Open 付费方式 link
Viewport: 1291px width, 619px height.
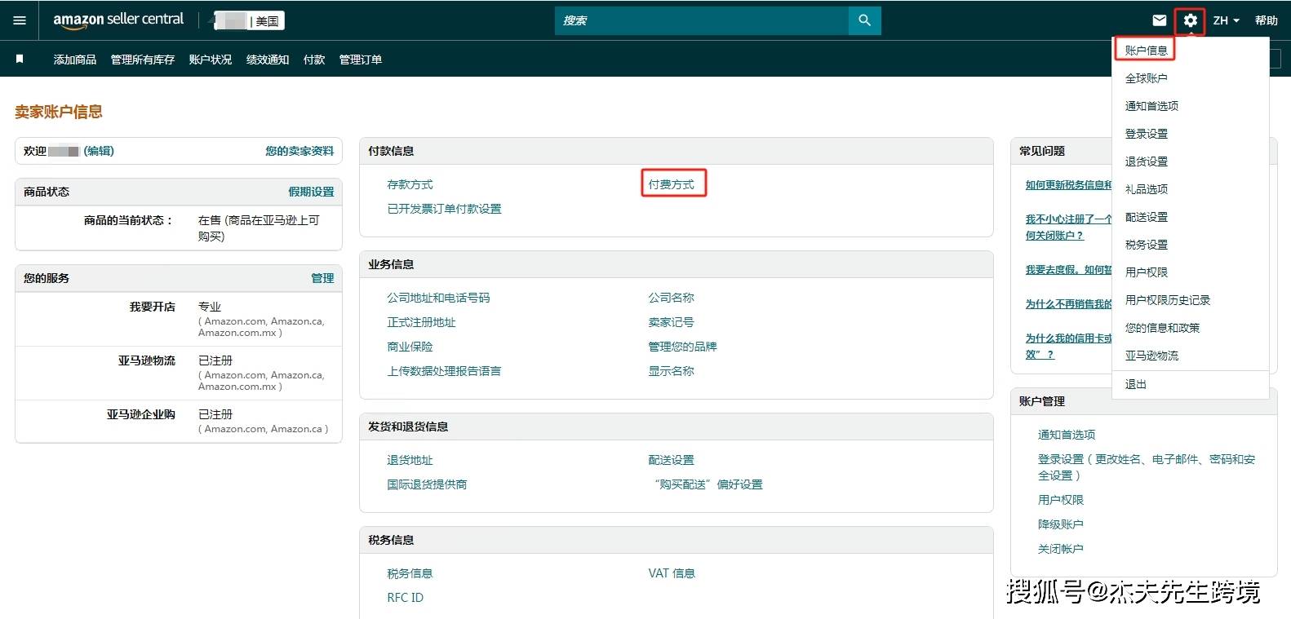(671, 185)
